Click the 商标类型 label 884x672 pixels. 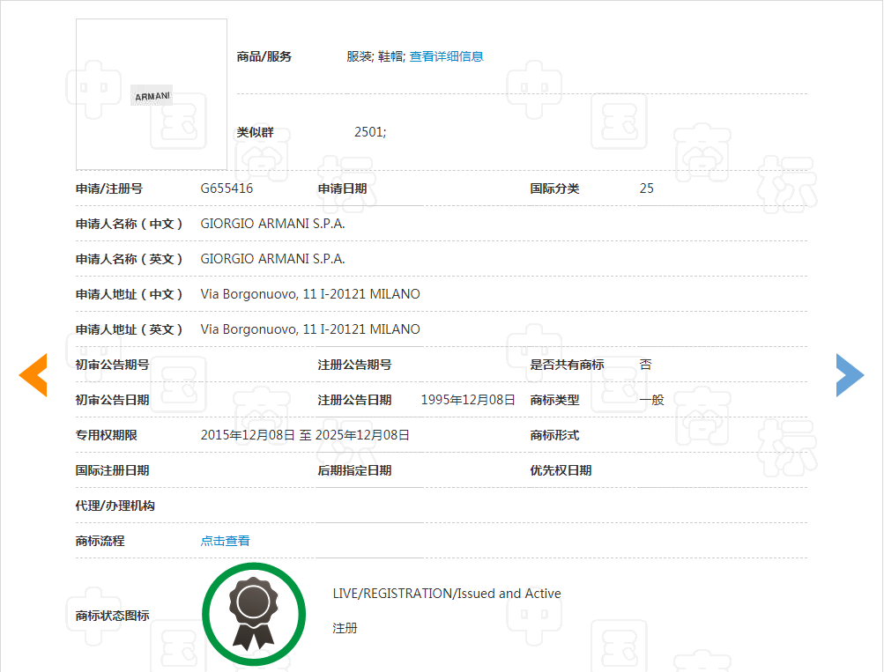(554, 400)
